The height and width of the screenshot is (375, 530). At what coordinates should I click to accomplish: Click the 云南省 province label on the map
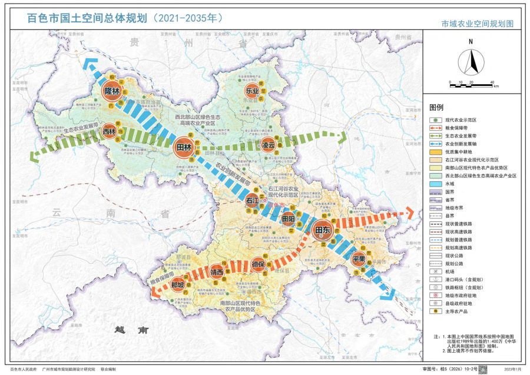click(x=111, y=213)
